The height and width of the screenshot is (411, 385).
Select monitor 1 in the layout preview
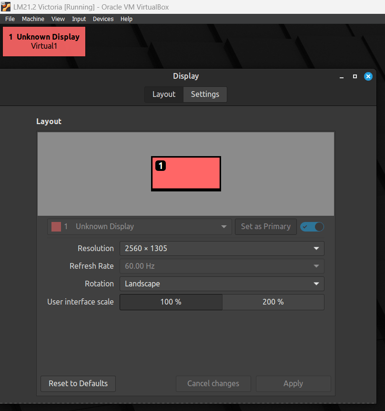186,174
